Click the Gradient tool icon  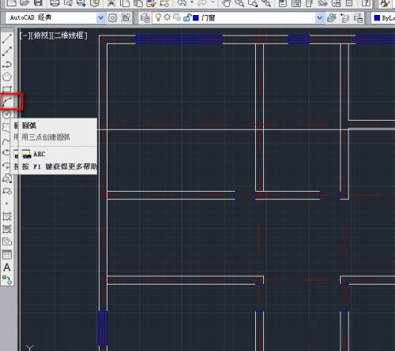point(7,229)
